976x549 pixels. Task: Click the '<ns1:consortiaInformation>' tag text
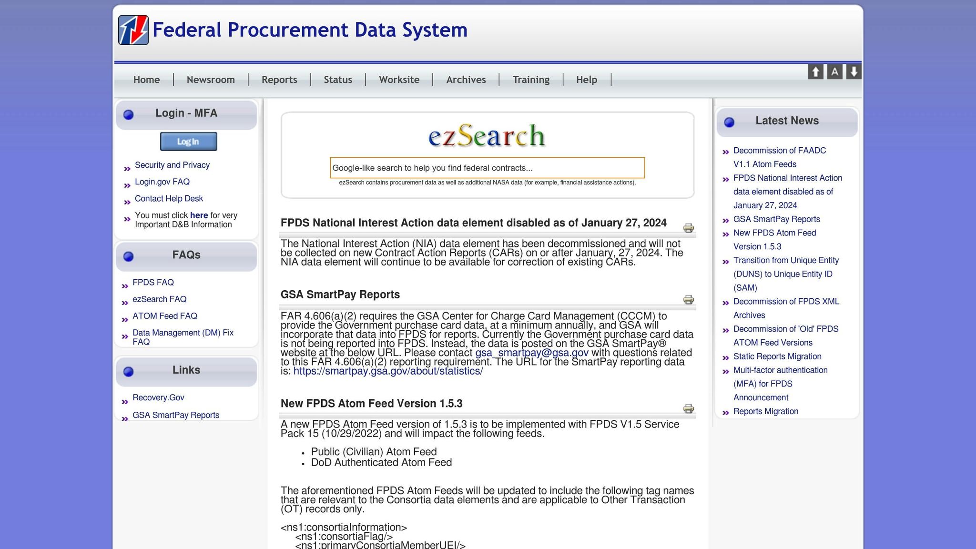tap(344, 528)
